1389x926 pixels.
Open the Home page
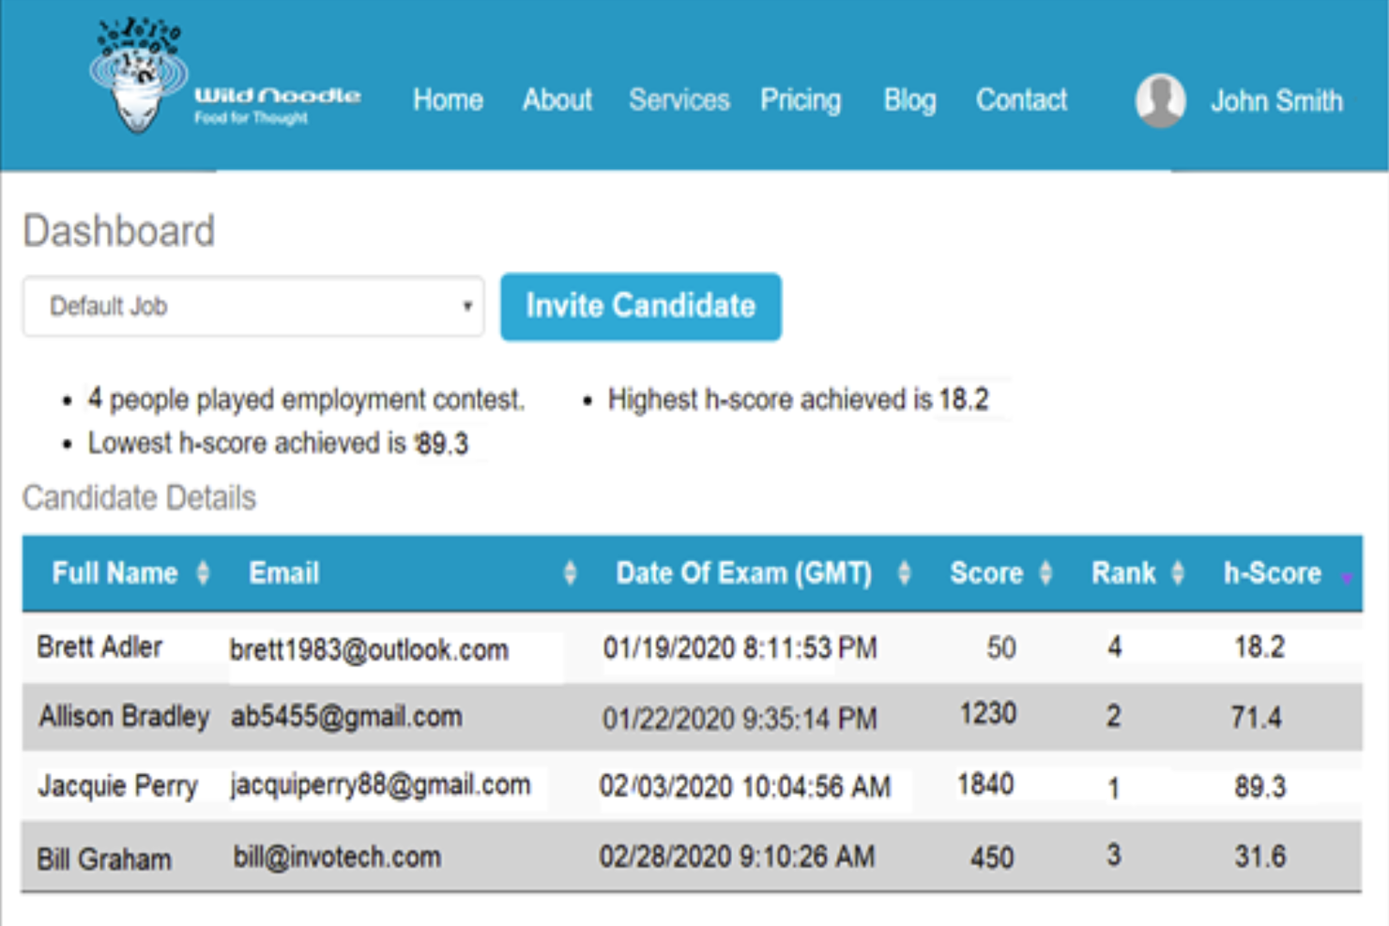(448, 100)
